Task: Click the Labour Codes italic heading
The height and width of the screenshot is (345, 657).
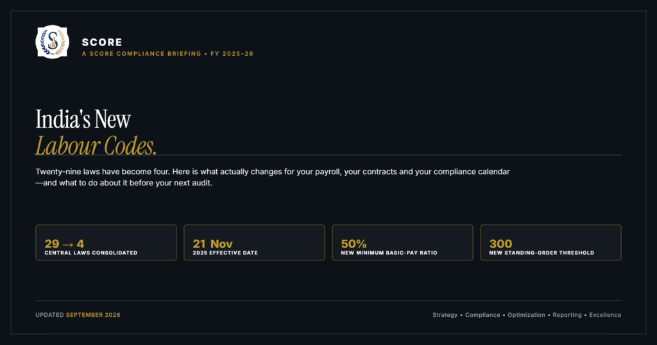Action: click(96, 146)
